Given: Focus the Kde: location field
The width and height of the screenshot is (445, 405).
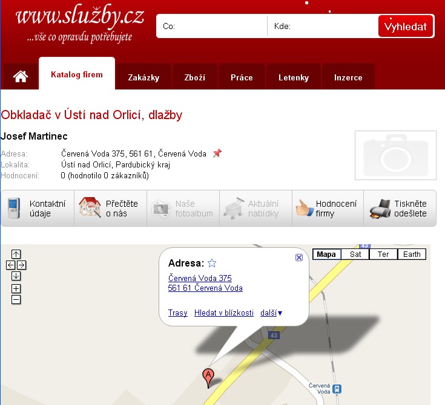Looking at the screenshot, I should pos(323,26).
